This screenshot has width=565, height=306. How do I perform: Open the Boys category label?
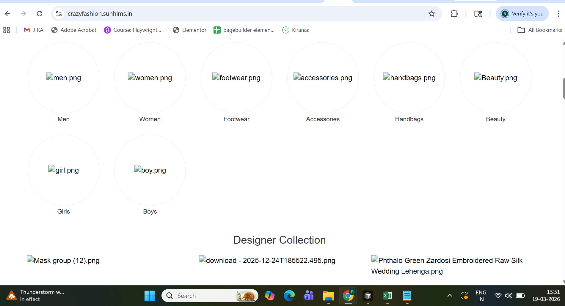(150, 212)
